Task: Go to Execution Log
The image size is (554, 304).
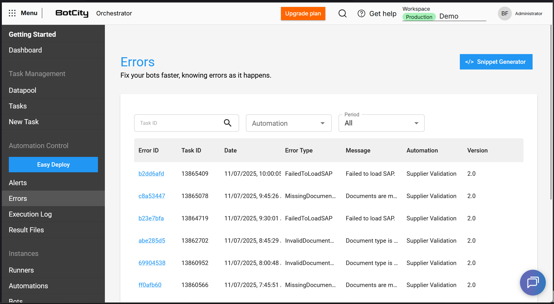Action: coord(30,214)
